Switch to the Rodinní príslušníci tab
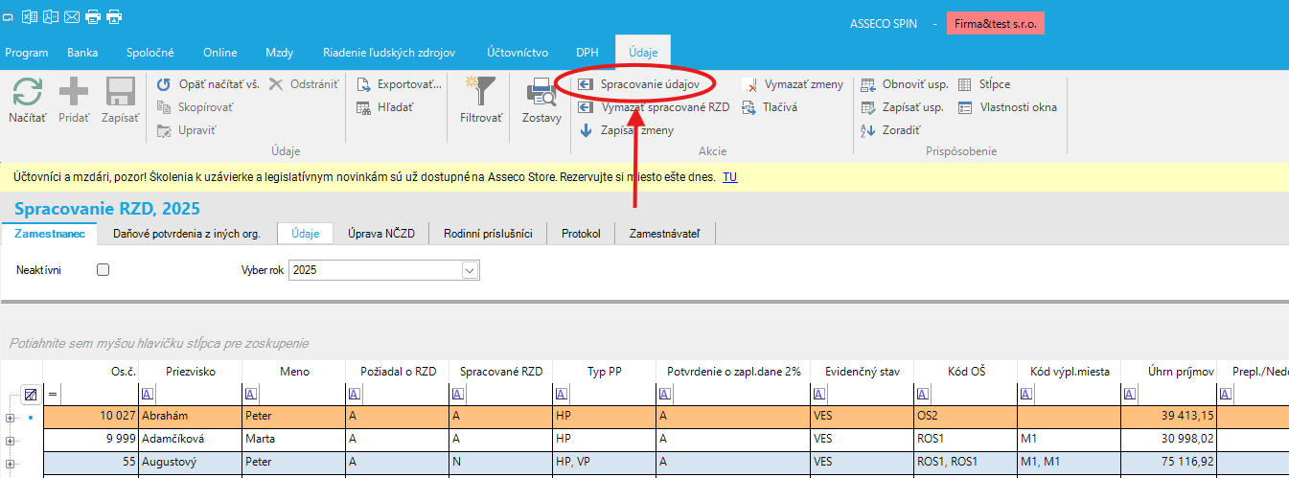Viewport: 1289px width, 478px height. 488,233
